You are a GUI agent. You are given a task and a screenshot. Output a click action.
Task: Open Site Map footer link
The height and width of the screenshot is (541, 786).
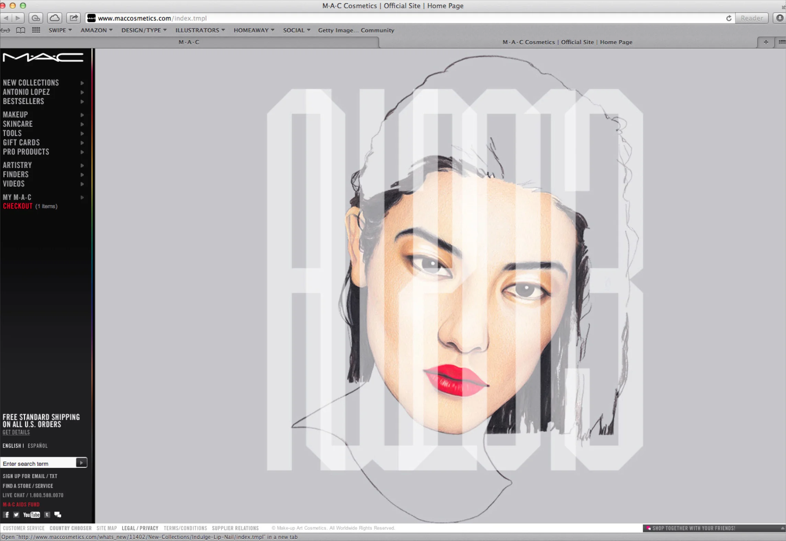pyautogui.click(x=107, y=528)
